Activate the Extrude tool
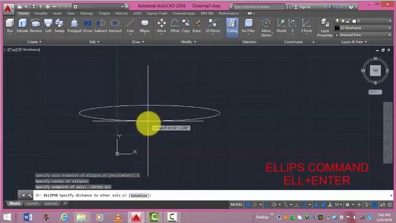The width and height of the screenshot is (396, 223). click(22, 26)
